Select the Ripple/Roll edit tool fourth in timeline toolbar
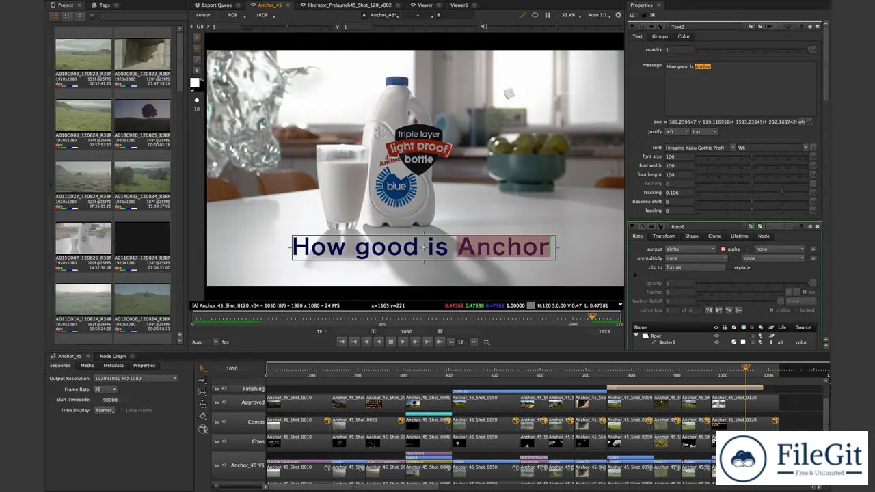Viewport: 875px width, 492px height. click(202, 403)
